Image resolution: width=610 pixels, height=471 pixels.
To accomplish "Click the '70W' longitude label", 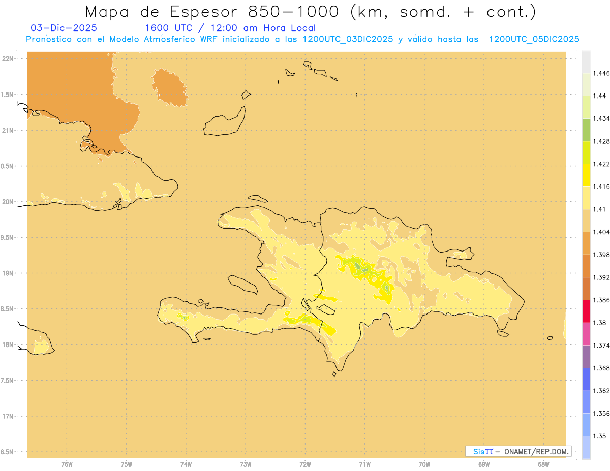I will coord(424,464).
